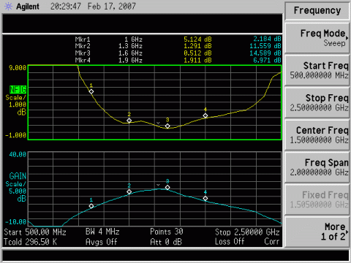
Task: Open the Freq Mode Sweep submenu
Action: click(317, 38)
